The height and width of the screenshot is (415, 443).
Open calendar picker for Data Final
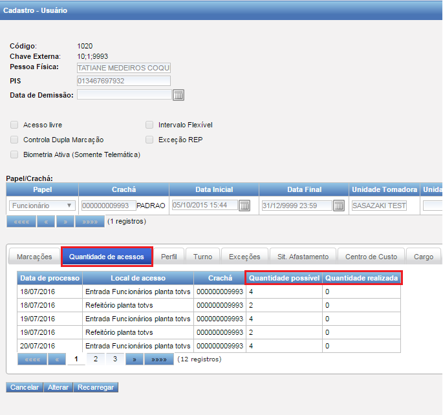[339, 206]
